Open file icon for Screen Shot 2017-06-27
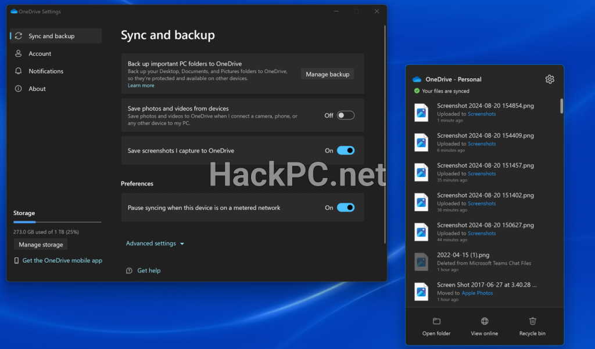The height and width of the screenshot is (349, 595). pyautogui.click(x=421, y=292)
